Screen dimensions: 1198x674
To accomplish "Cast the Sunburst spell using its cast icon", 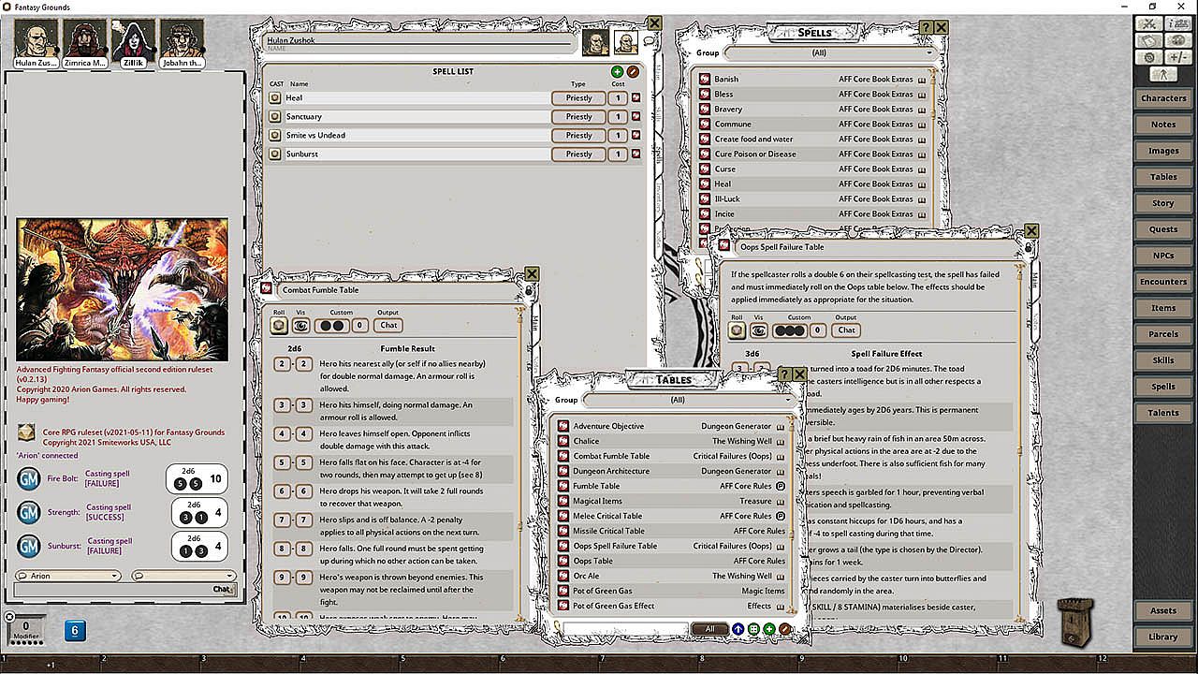I will 275,154.
